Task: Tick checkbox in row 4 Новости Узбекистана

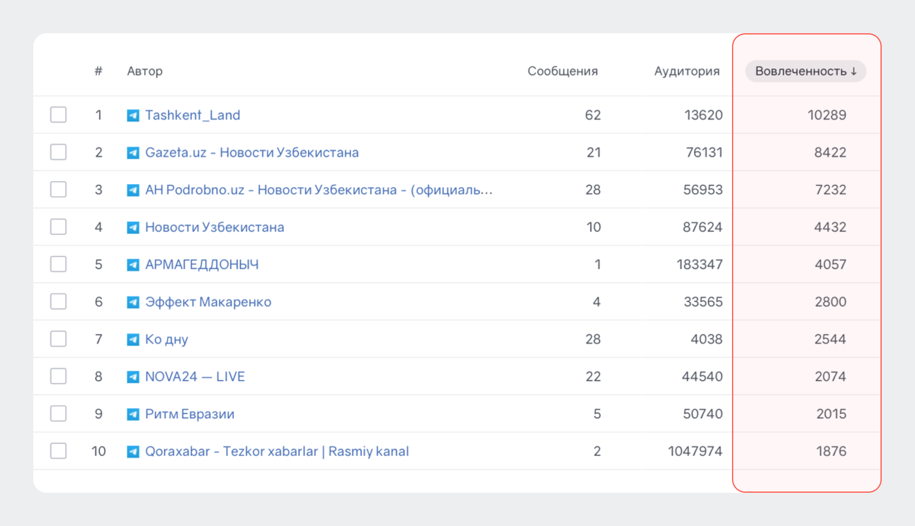Action: point(58,227)
